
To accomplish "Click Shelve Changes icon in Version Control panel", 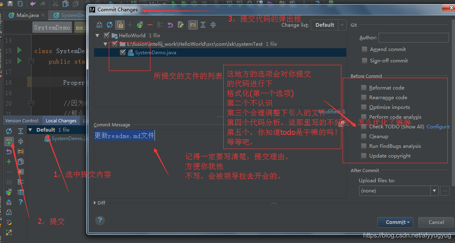I will click(9, 202).
